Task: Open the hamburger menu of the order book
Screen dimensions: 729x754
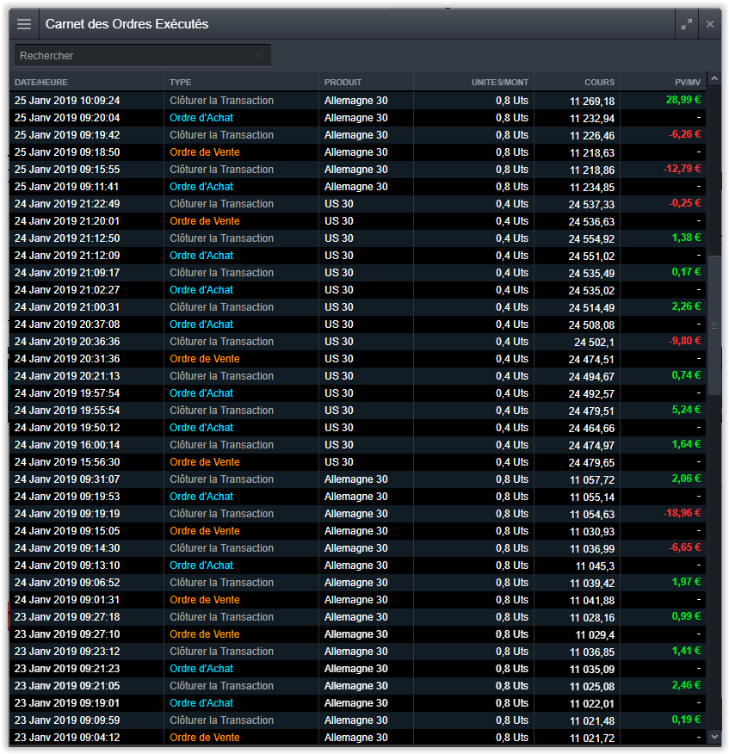Action: click(24, 24)
